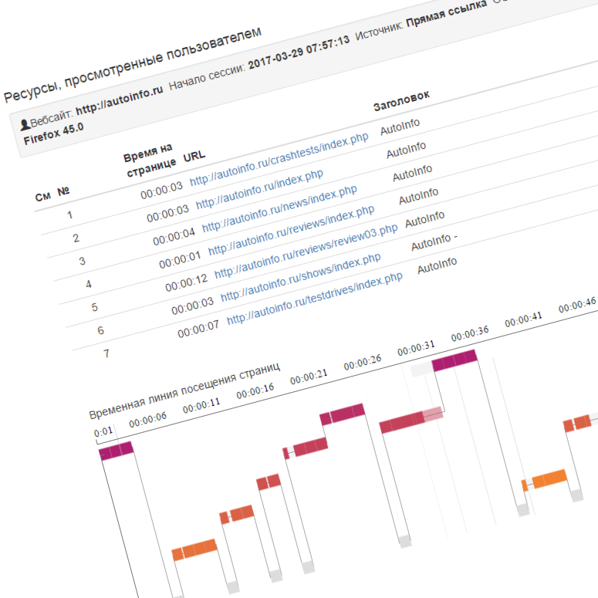This screenshot has width=598, height=598.
Task: Open the autoinfo.ru/index.php link
Action: coord(260,189)
